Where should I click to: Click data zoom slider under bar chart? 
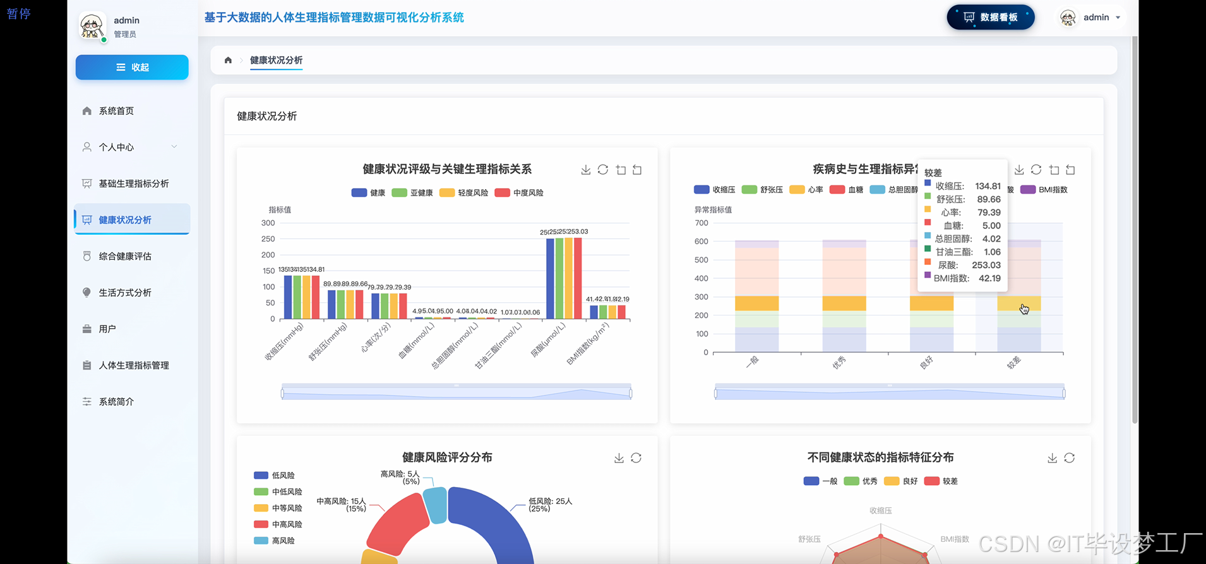point(457,392)
